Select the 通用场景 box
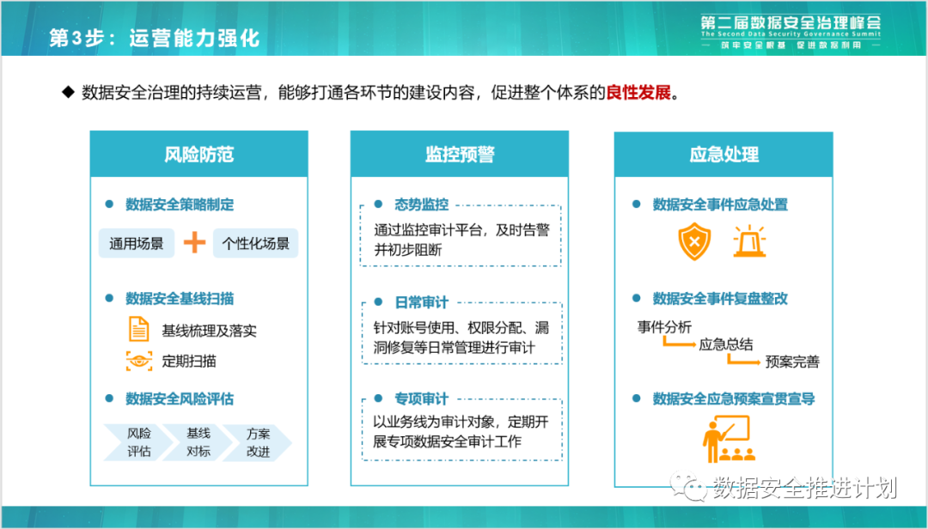Viewport: 928px width, 529px height. pos(137,243)
